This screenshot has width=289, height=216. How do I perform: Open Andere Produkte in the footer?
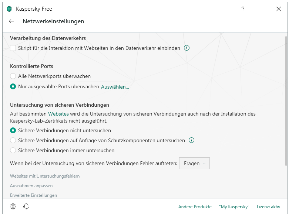coord(195,207)
